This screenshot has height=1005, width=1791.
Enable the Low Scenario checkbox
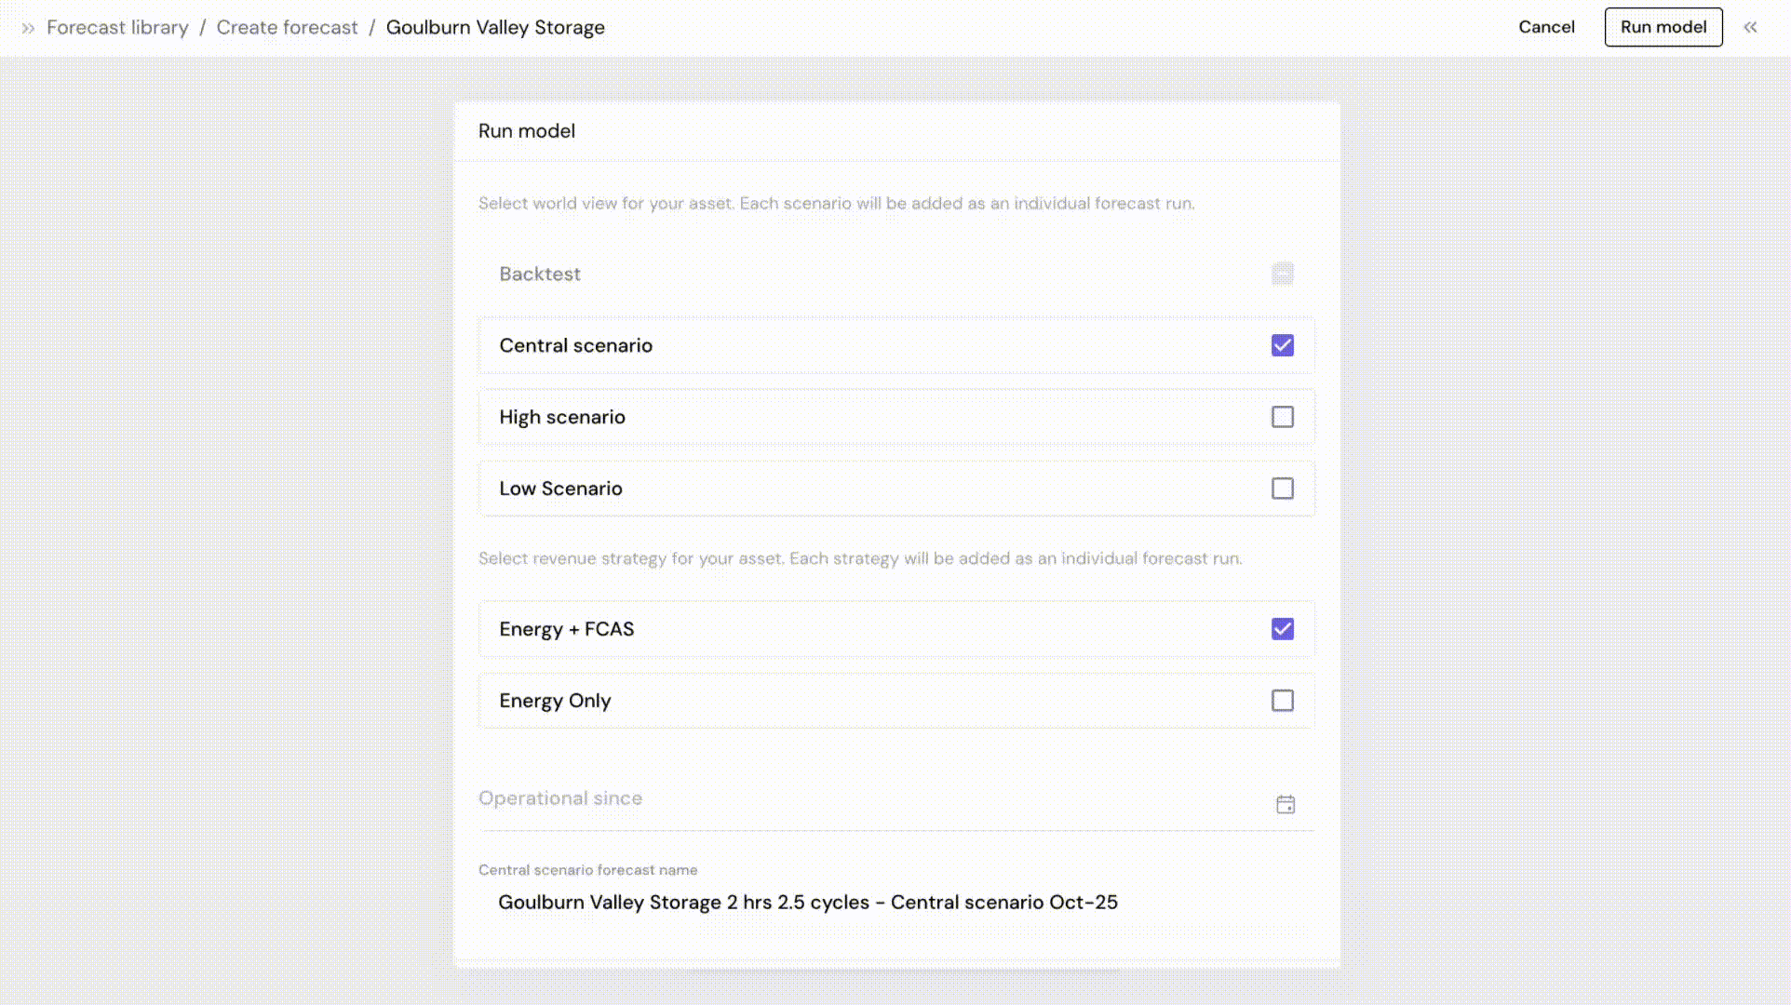click(x=1282, y=489)
